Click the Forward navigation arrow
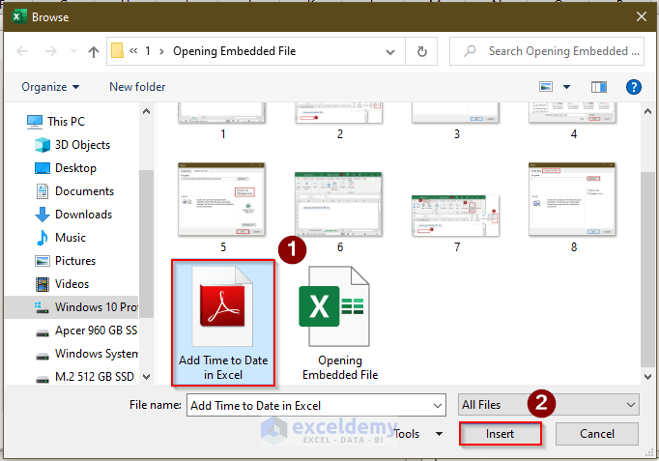The height and width of the screenshot is (461, 659). click(x=51, y=51)
